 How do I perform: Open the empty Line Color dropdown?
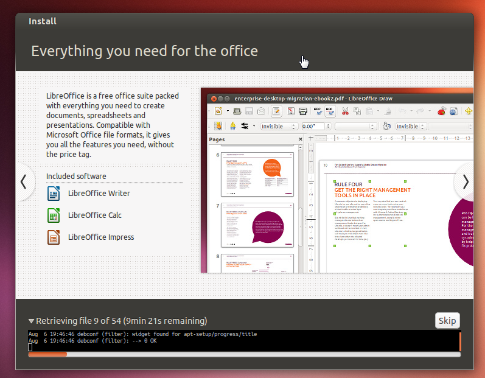click(x=356, y=126)
